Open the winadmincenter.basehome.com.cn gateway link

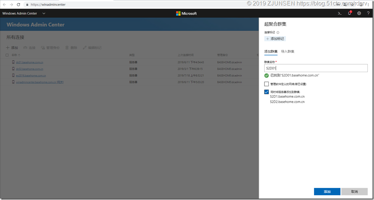(40, 82)
